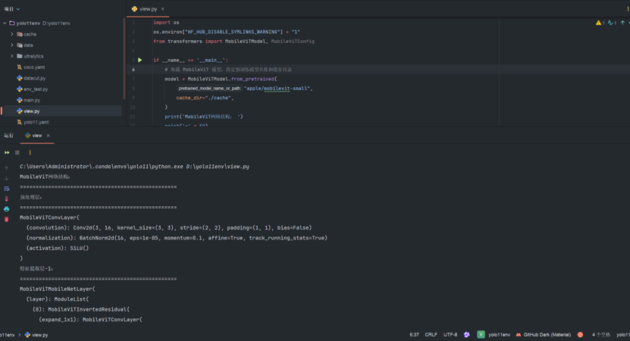630x341 pixels.
Task: Click red circle status indicator
Action: pos(580,335)
